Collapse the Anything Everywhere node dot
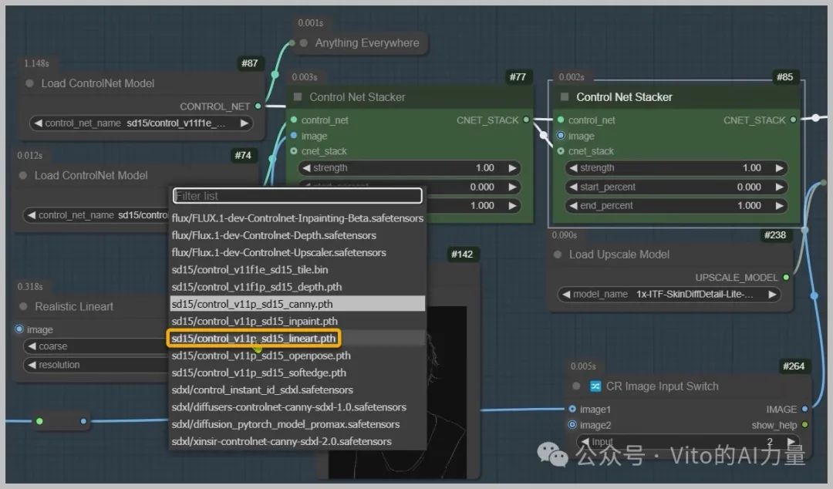Viewport: 833px width, 489px height. (304, 43)
